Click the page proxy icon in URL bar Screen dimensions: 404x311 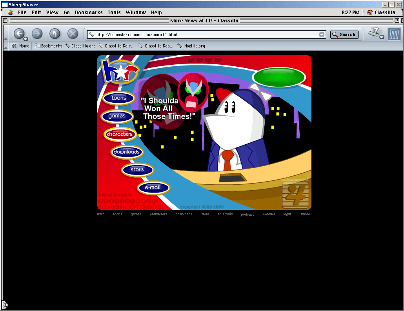91,35
